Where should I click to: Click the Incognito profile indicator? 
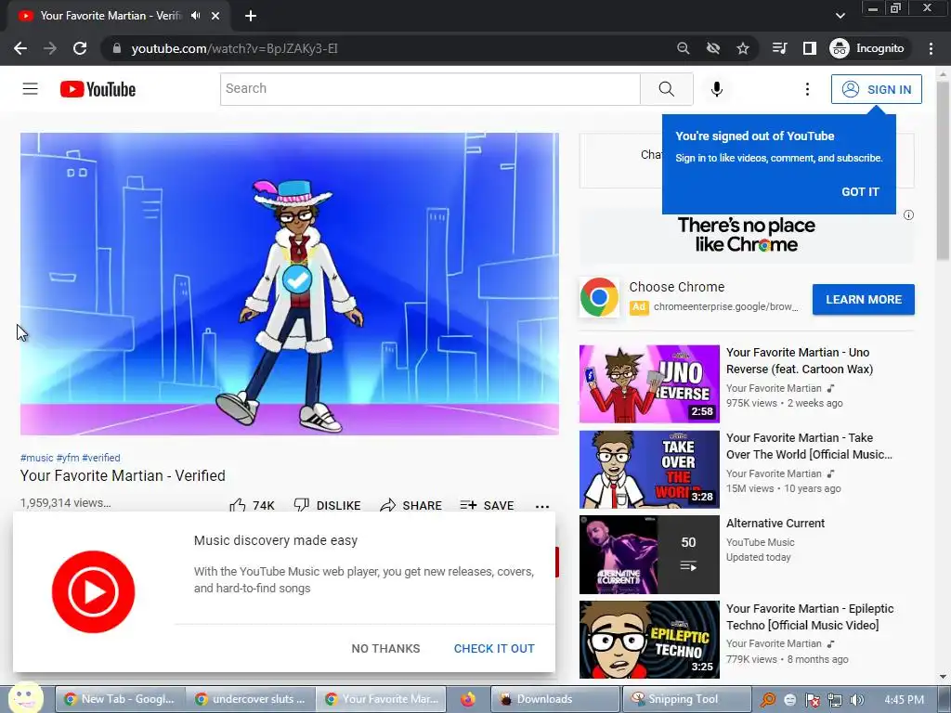(867, 48)
